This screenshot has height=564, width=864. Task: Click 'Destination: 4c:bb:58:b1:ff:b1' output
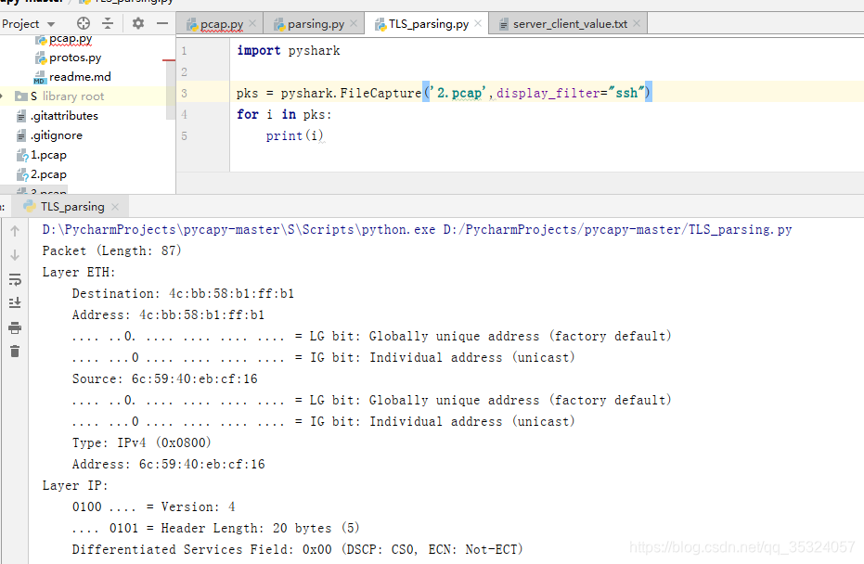tap(183, 293)
